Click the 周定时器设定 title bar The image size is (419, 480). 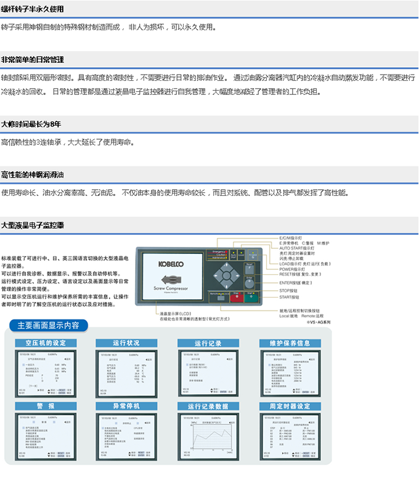[x=290, y=406]
